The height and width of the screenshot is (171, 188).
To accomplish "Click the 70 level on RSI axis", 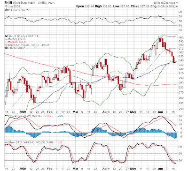I will click(180, 16).
